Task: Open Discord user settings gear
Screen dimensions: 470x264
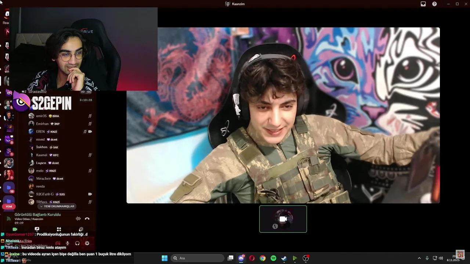Action: pos(87,243)
